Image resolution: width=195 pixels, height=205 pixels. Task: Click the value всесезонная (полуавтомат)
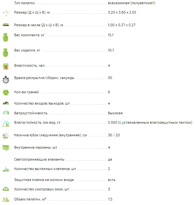[132, 3]
